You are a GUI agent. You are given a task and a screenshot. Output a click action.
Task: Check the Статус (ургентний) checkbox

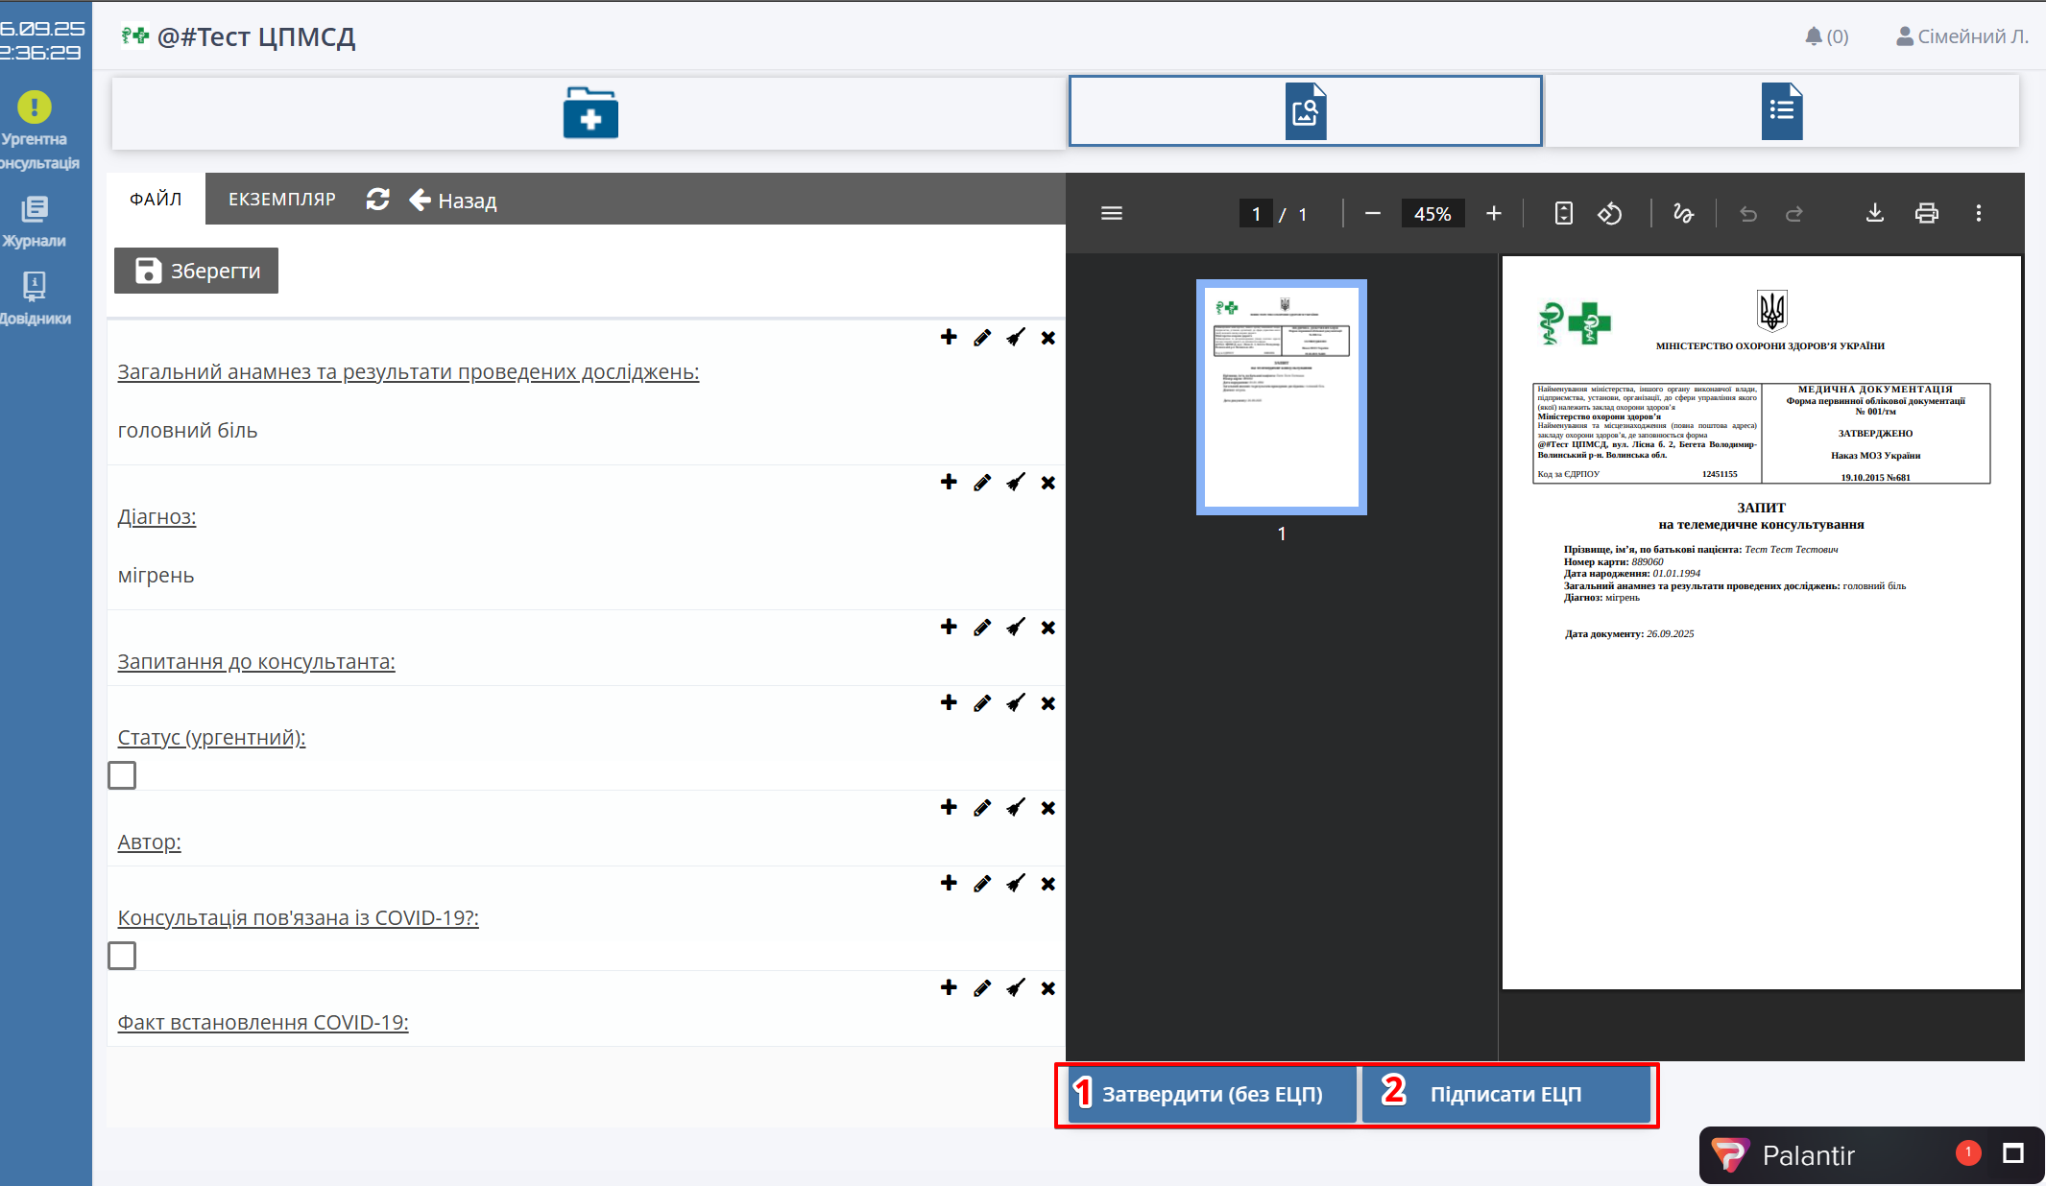coord(122,774)
